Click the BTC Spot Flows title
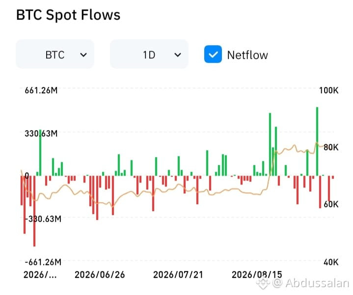The width and height of the screenshot is (353, 295). tap(68, 15)
